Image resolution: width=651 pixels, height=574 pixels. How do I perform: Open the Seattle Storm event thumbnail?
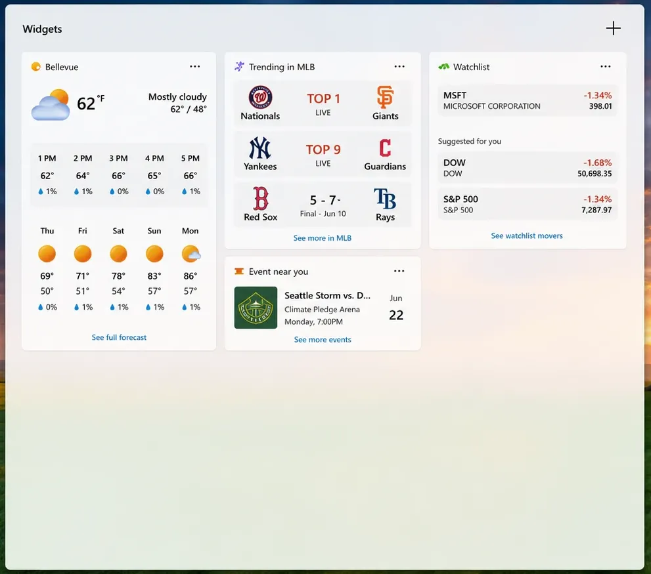click(256, 308)
